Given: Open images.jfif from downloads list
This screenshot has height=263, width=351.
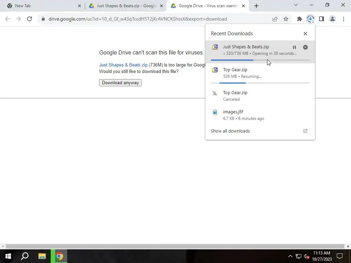Looking at the screenshot, I should tap(260, 115).
